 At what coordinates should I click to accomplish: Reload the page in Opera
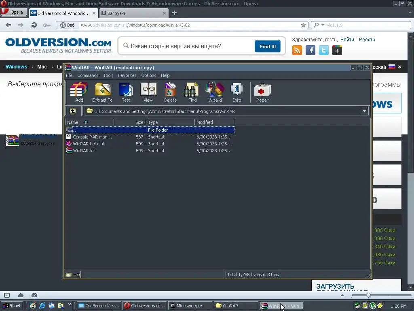(x=34, y=25)
